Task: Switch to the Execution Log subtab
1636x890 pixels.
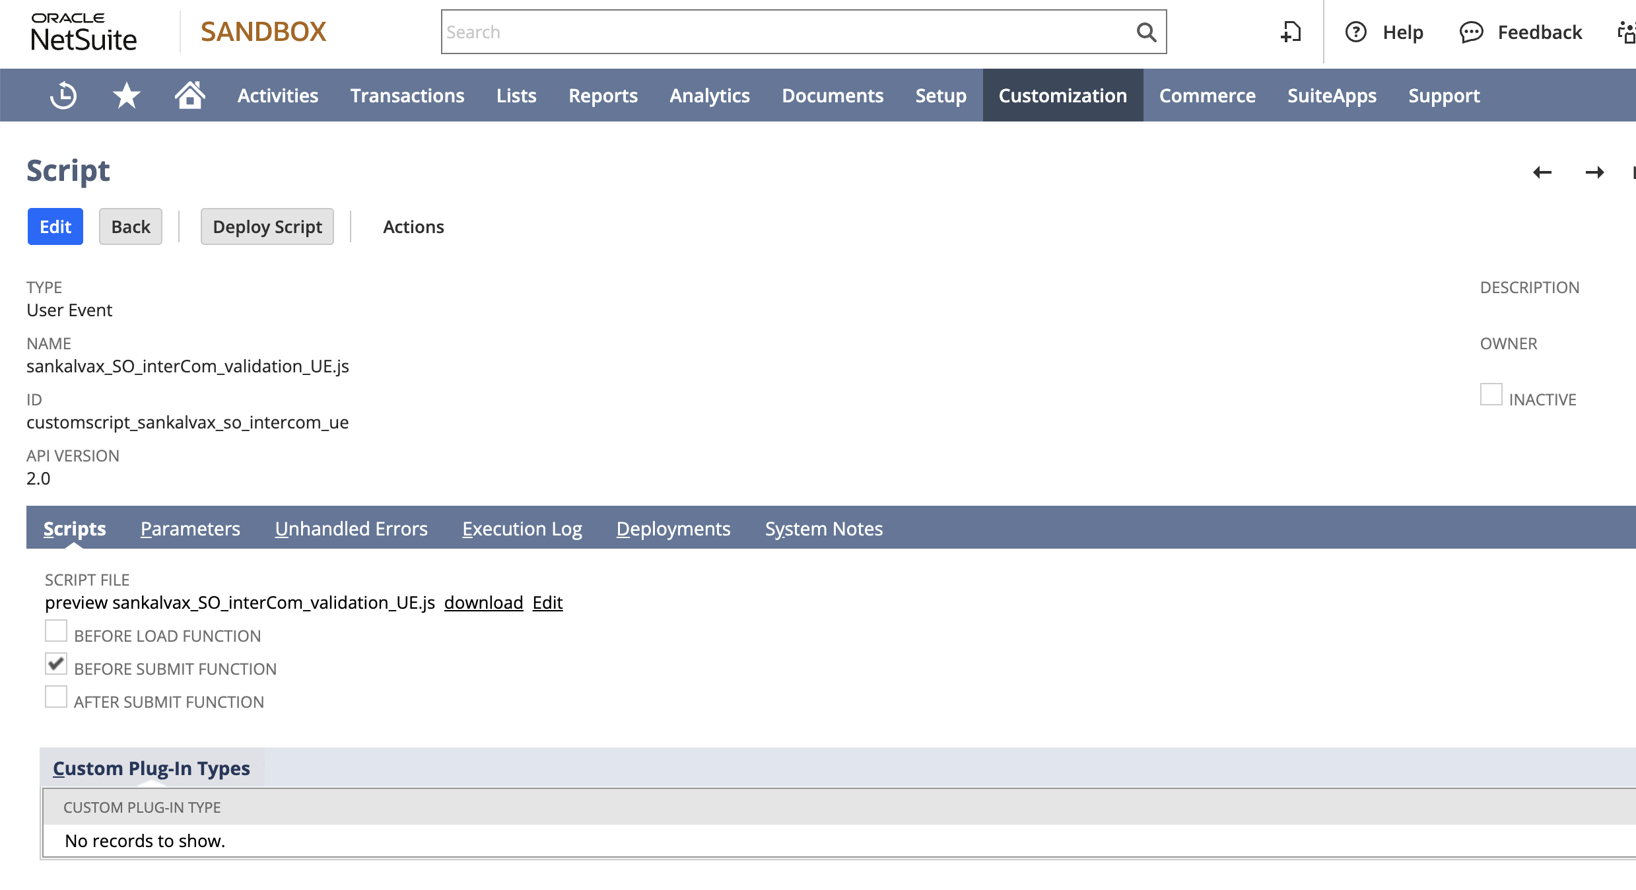Action: 522,528
